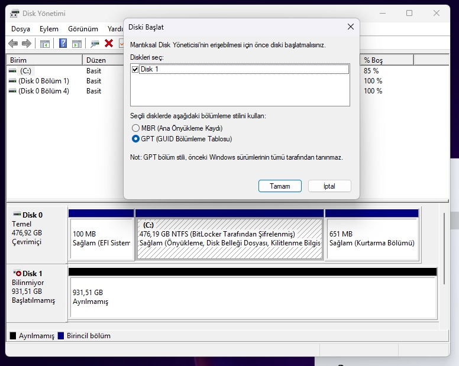
Task: Click the % Boş column header
Action: pyautogui.click(x=387, y=60)
